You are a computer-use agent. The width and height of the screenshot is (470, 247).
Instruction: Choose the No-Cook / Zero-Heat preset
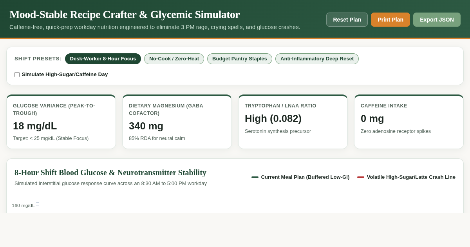174,59
